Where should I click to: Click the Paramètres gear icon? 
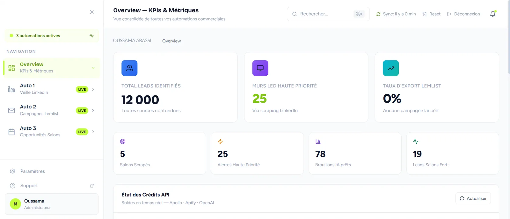click(13, 171)
